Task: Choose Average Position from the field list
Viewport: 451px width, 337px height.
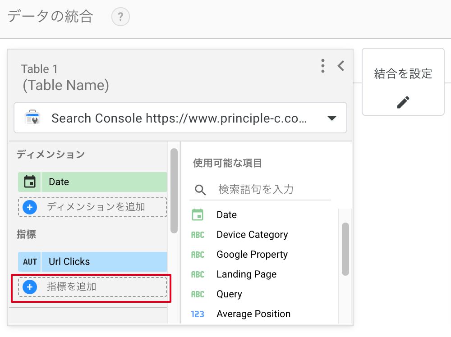Action: [x=253, y=314]
